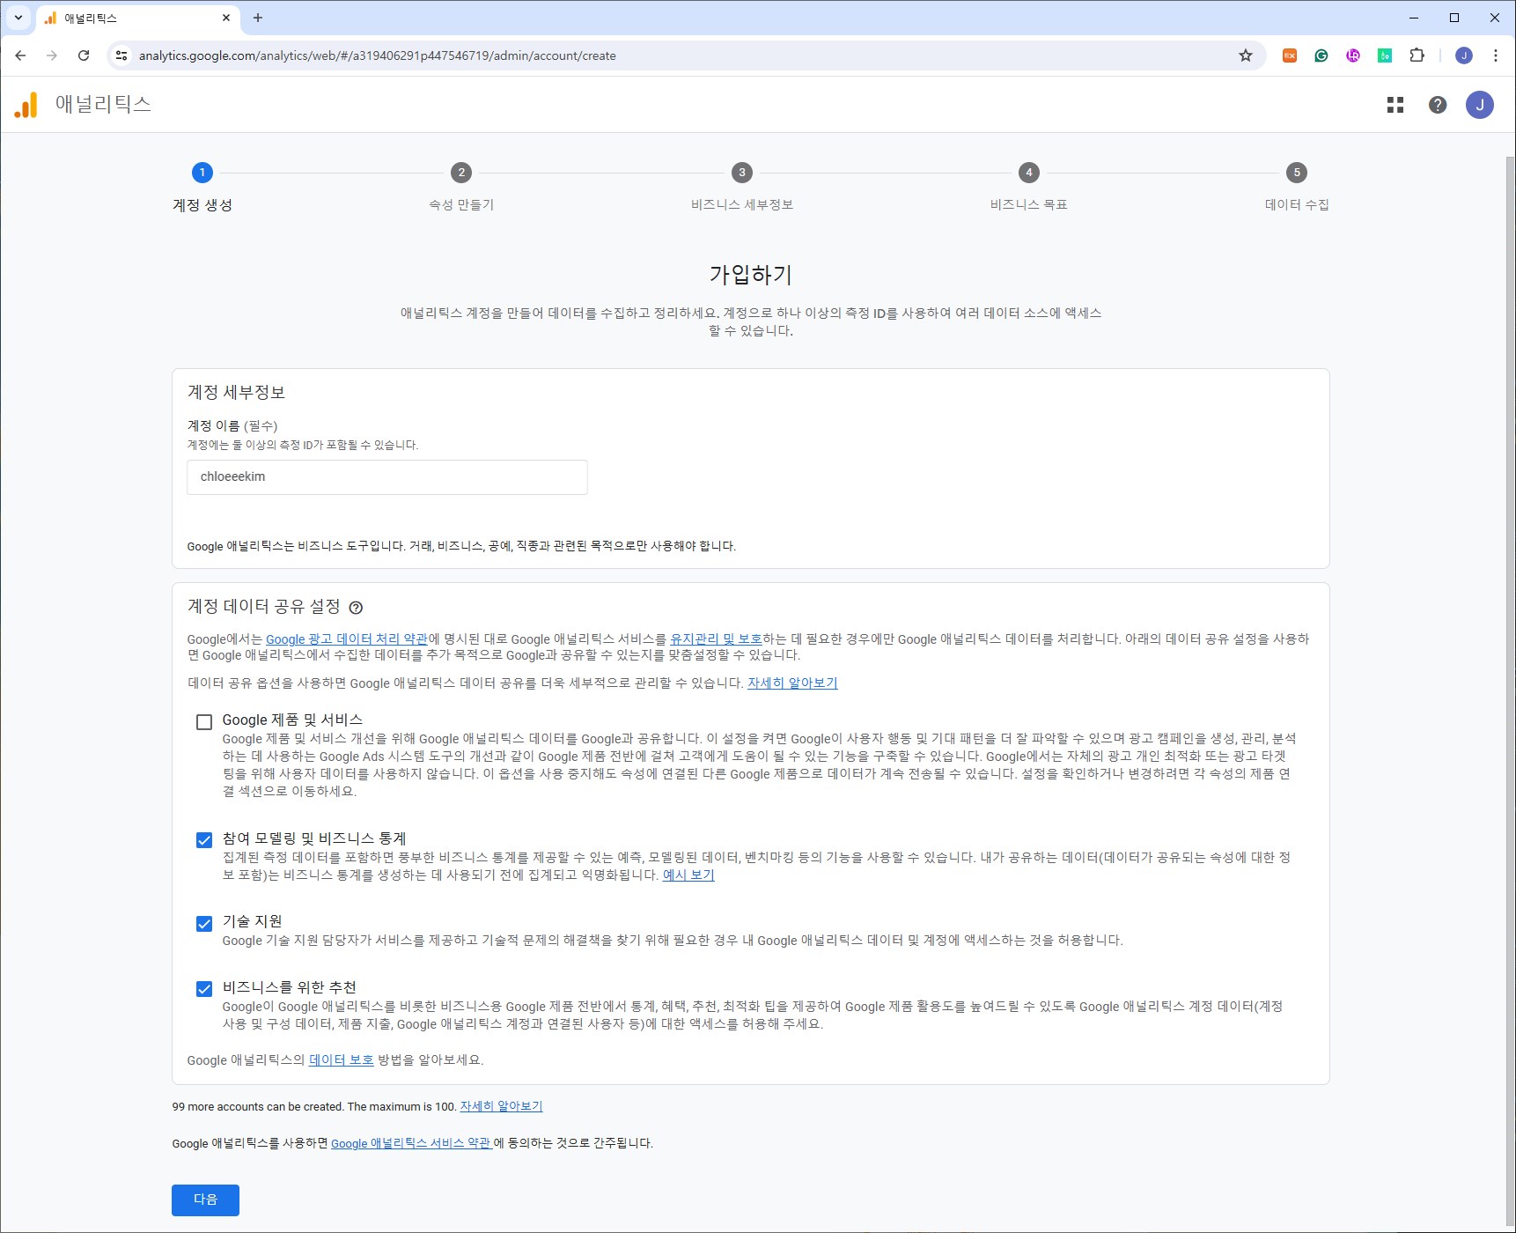Click the 가입하기 heading
The width and height of the screenshot is (1516, 1233).
751,275
